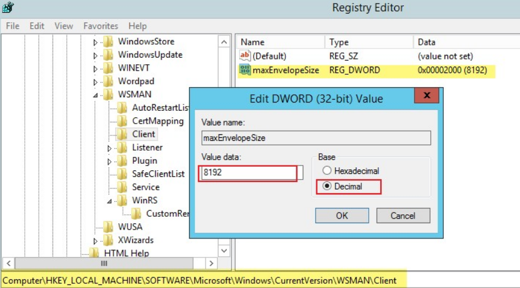520x288 pixels.
Task: Select the Client folder in tree
Action: point(143,134)
